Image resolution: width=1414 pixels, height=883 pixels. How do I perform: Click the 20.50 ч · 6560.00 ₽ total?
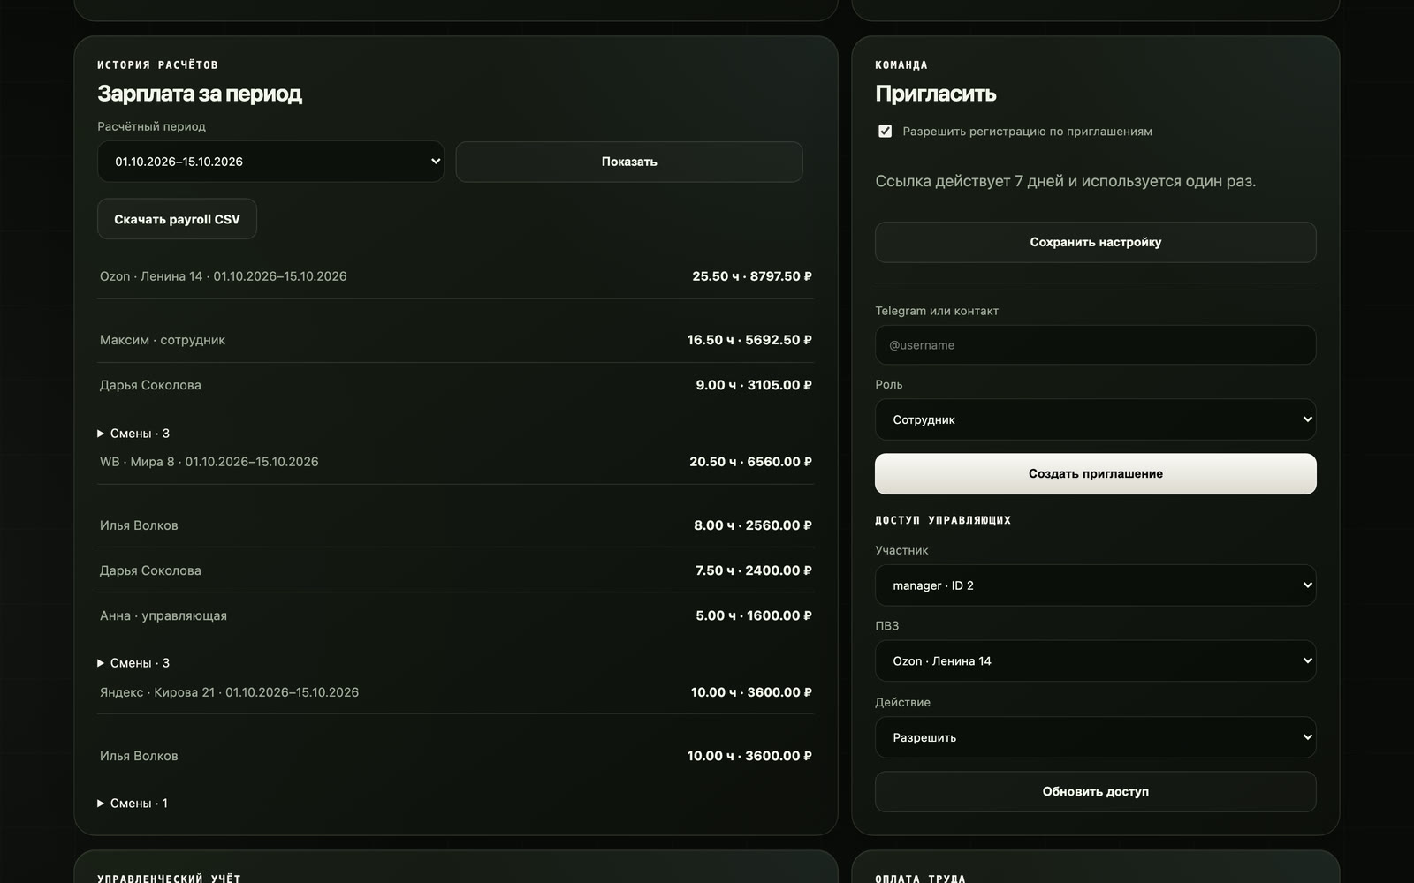coord(750,462)
